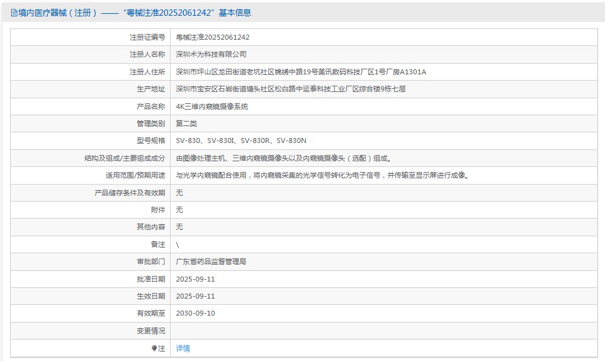Viewport: 605px width, 361px height.
Task: Click approval department 广东省药品监督管理局
Action: coord(211,261)
